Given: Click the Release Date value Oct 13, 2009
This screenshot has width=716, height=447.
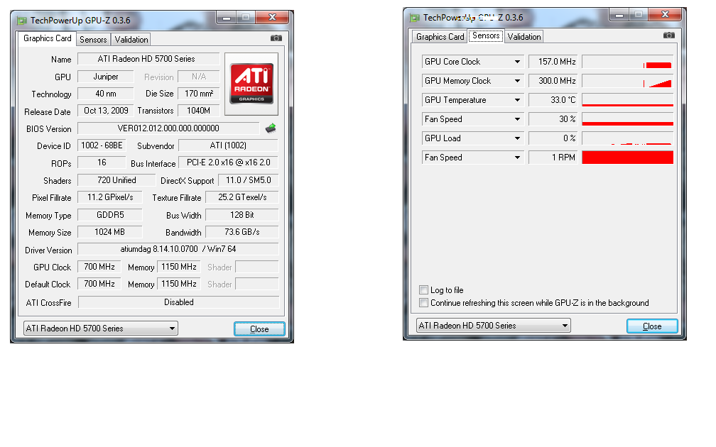Looking at the screenshot, I should click(105, 111).
